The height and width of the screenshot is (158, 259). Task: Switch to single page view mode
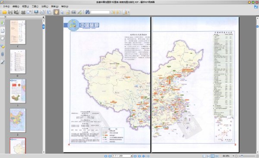204,156
